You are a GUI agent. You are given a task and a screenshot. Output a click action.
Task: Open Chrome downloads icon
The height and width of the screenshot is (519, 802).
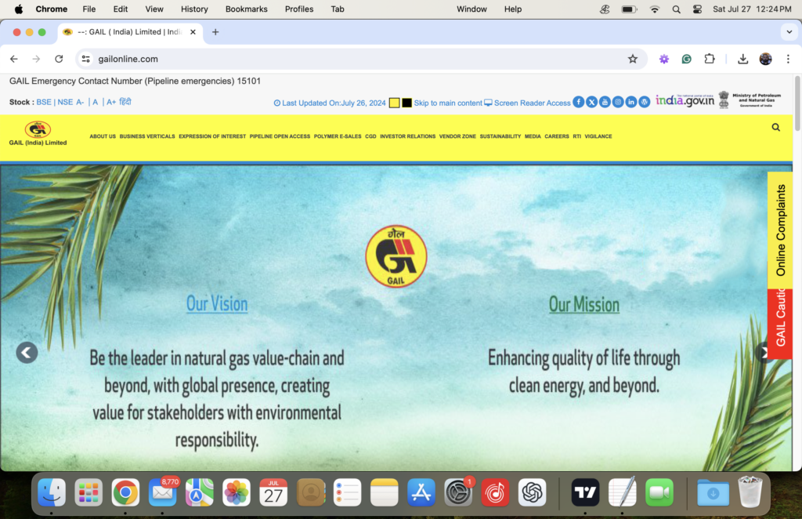point(742,59)
